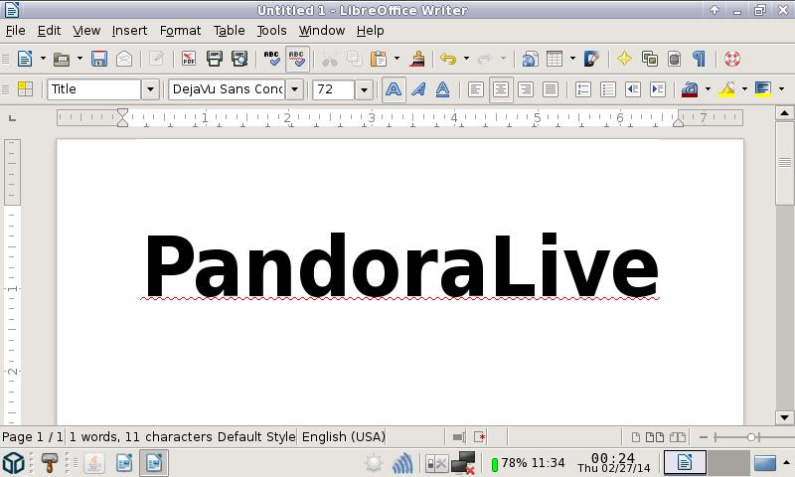Expand Paste options dropdown arrow
The height and width of the screenshot is (477, 795).
(x=397, y=59)
